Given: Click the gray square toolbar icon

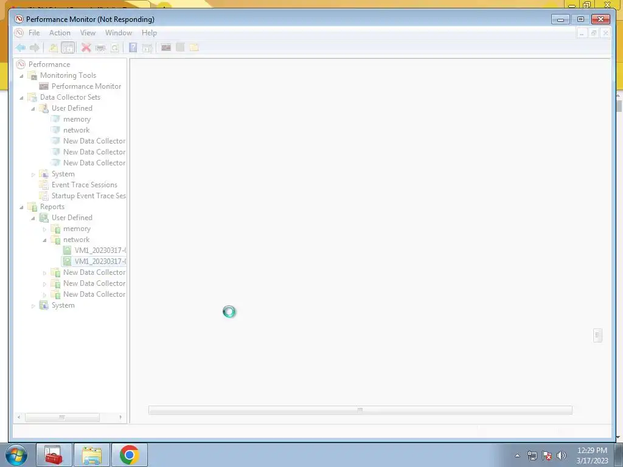Looking at the screenshot, I should click(x=180, y=47).
